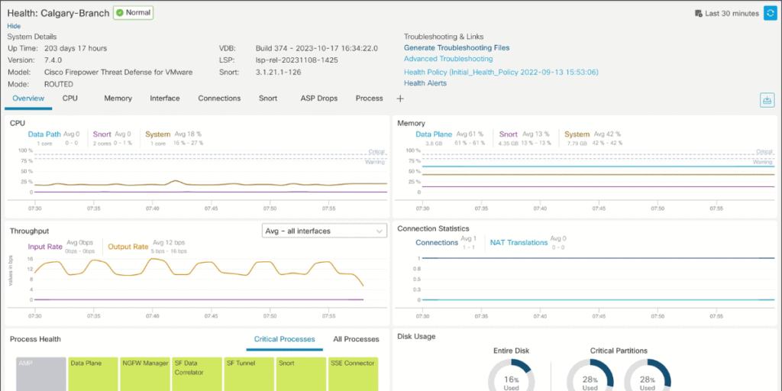
Task: Add a new dashboard tab with plus icon
Action: click(x=400, y=99)
